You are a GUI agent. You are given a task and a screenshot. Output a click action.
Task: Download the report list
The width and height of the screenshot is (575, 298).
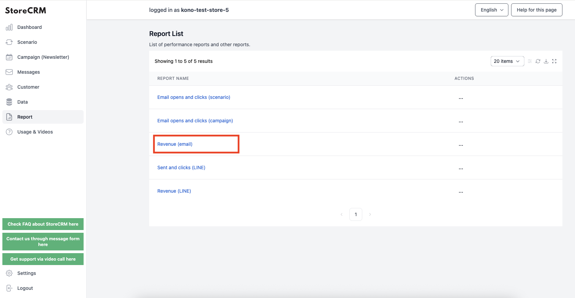(546, 61)
